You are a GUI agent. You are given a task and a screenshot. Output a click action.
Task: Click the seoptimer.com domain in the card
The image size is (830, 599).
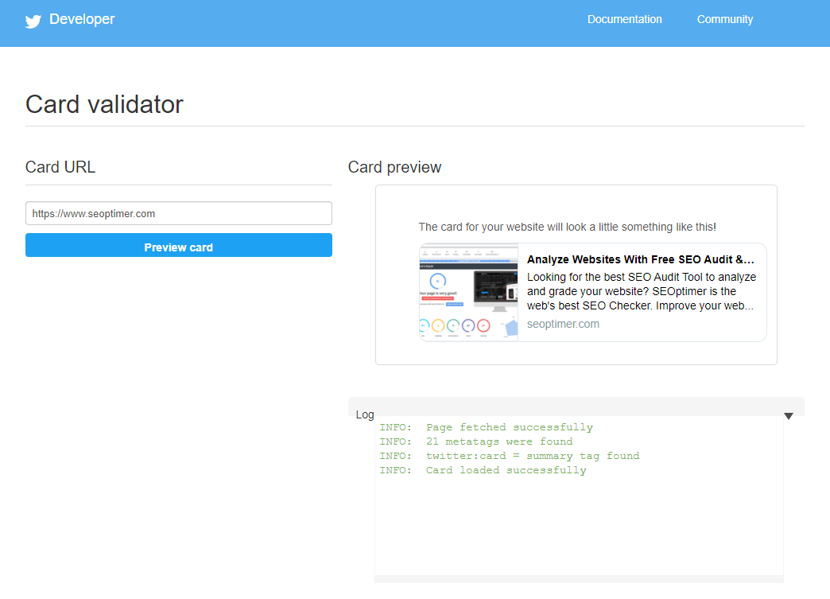coord(563,324)
